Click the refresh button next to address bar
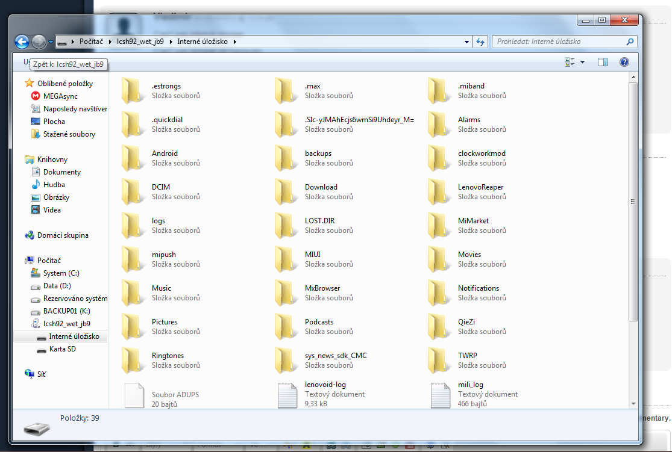Viewport: 672px width, 452px height. [480, 42]
